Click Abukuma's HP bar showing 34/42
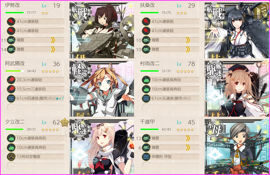This screenshot has width=270, height=175. (x=15, y=71)
